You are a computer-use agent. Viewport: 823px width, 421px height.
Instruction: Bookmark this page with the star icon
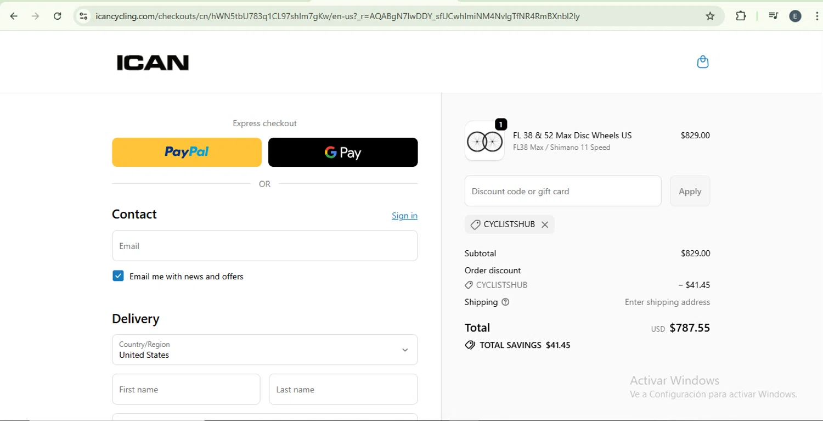tap(710, 16)
